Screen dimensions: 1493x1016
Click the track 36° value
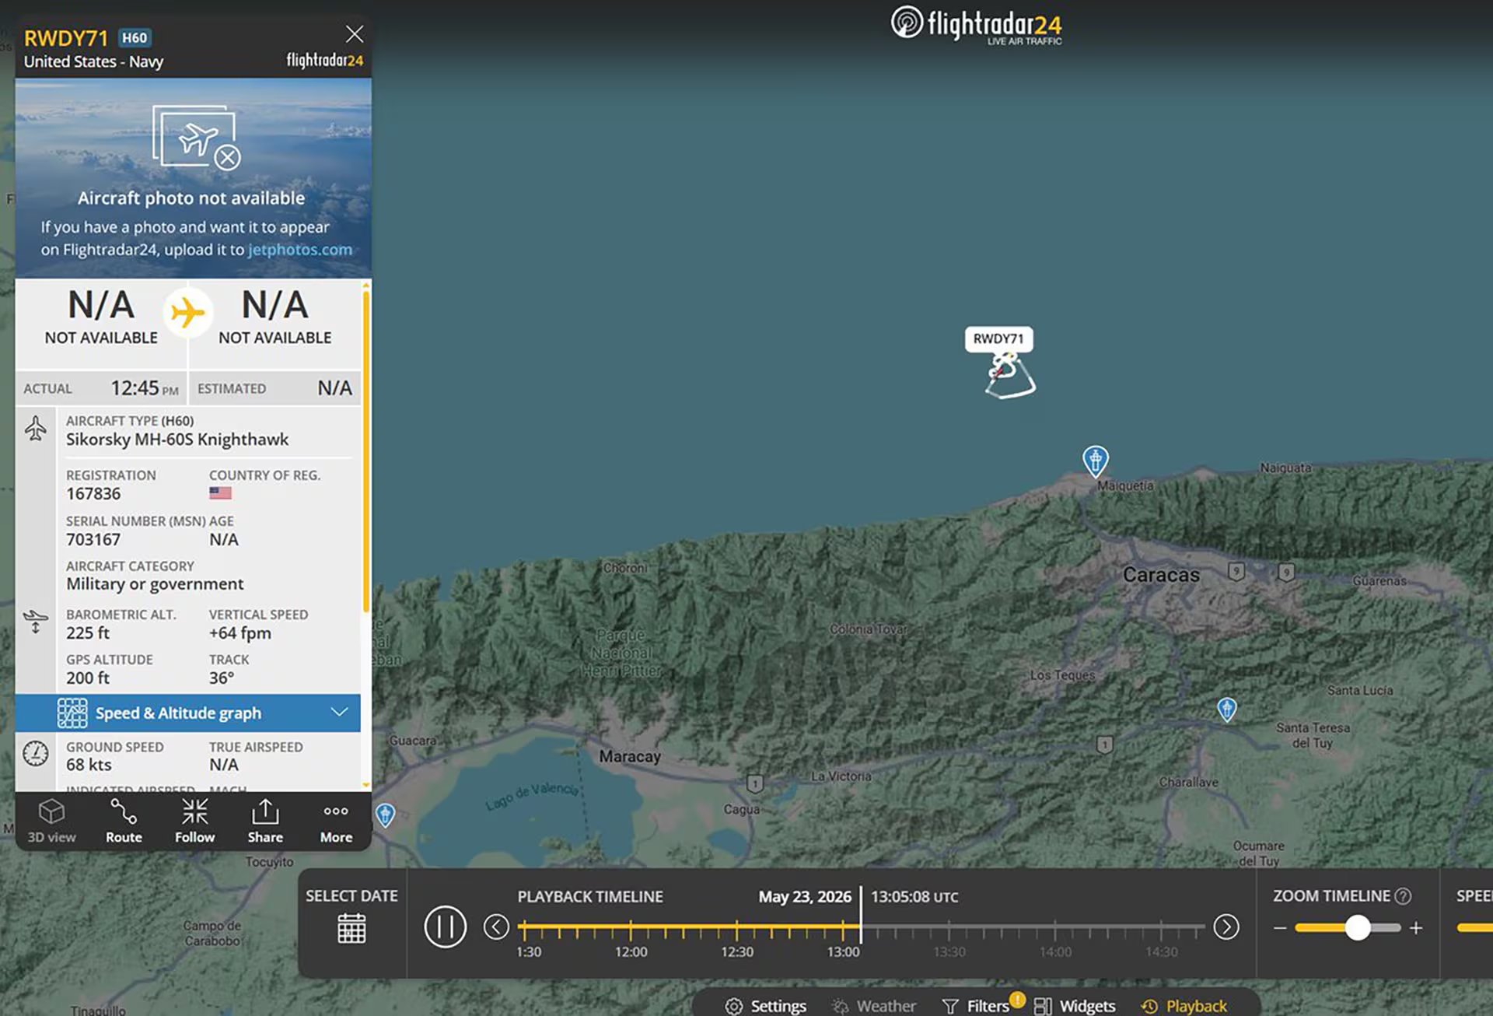tap(222, 678)
